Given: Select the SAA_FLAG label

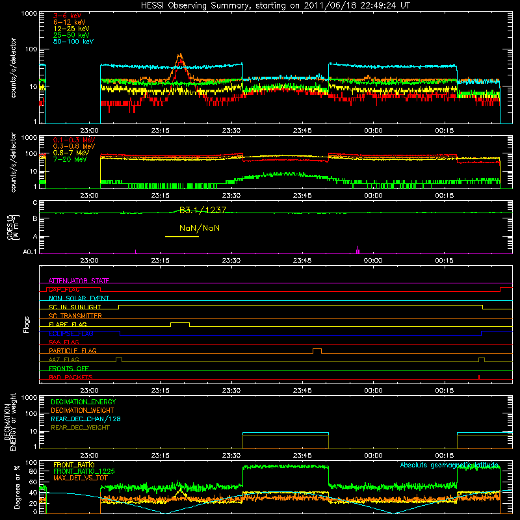Looking at the screenshot, I should (x=64, y=342).
